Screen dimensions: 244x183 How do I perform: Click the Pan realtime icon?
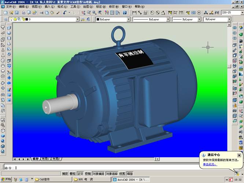(84, 13)
